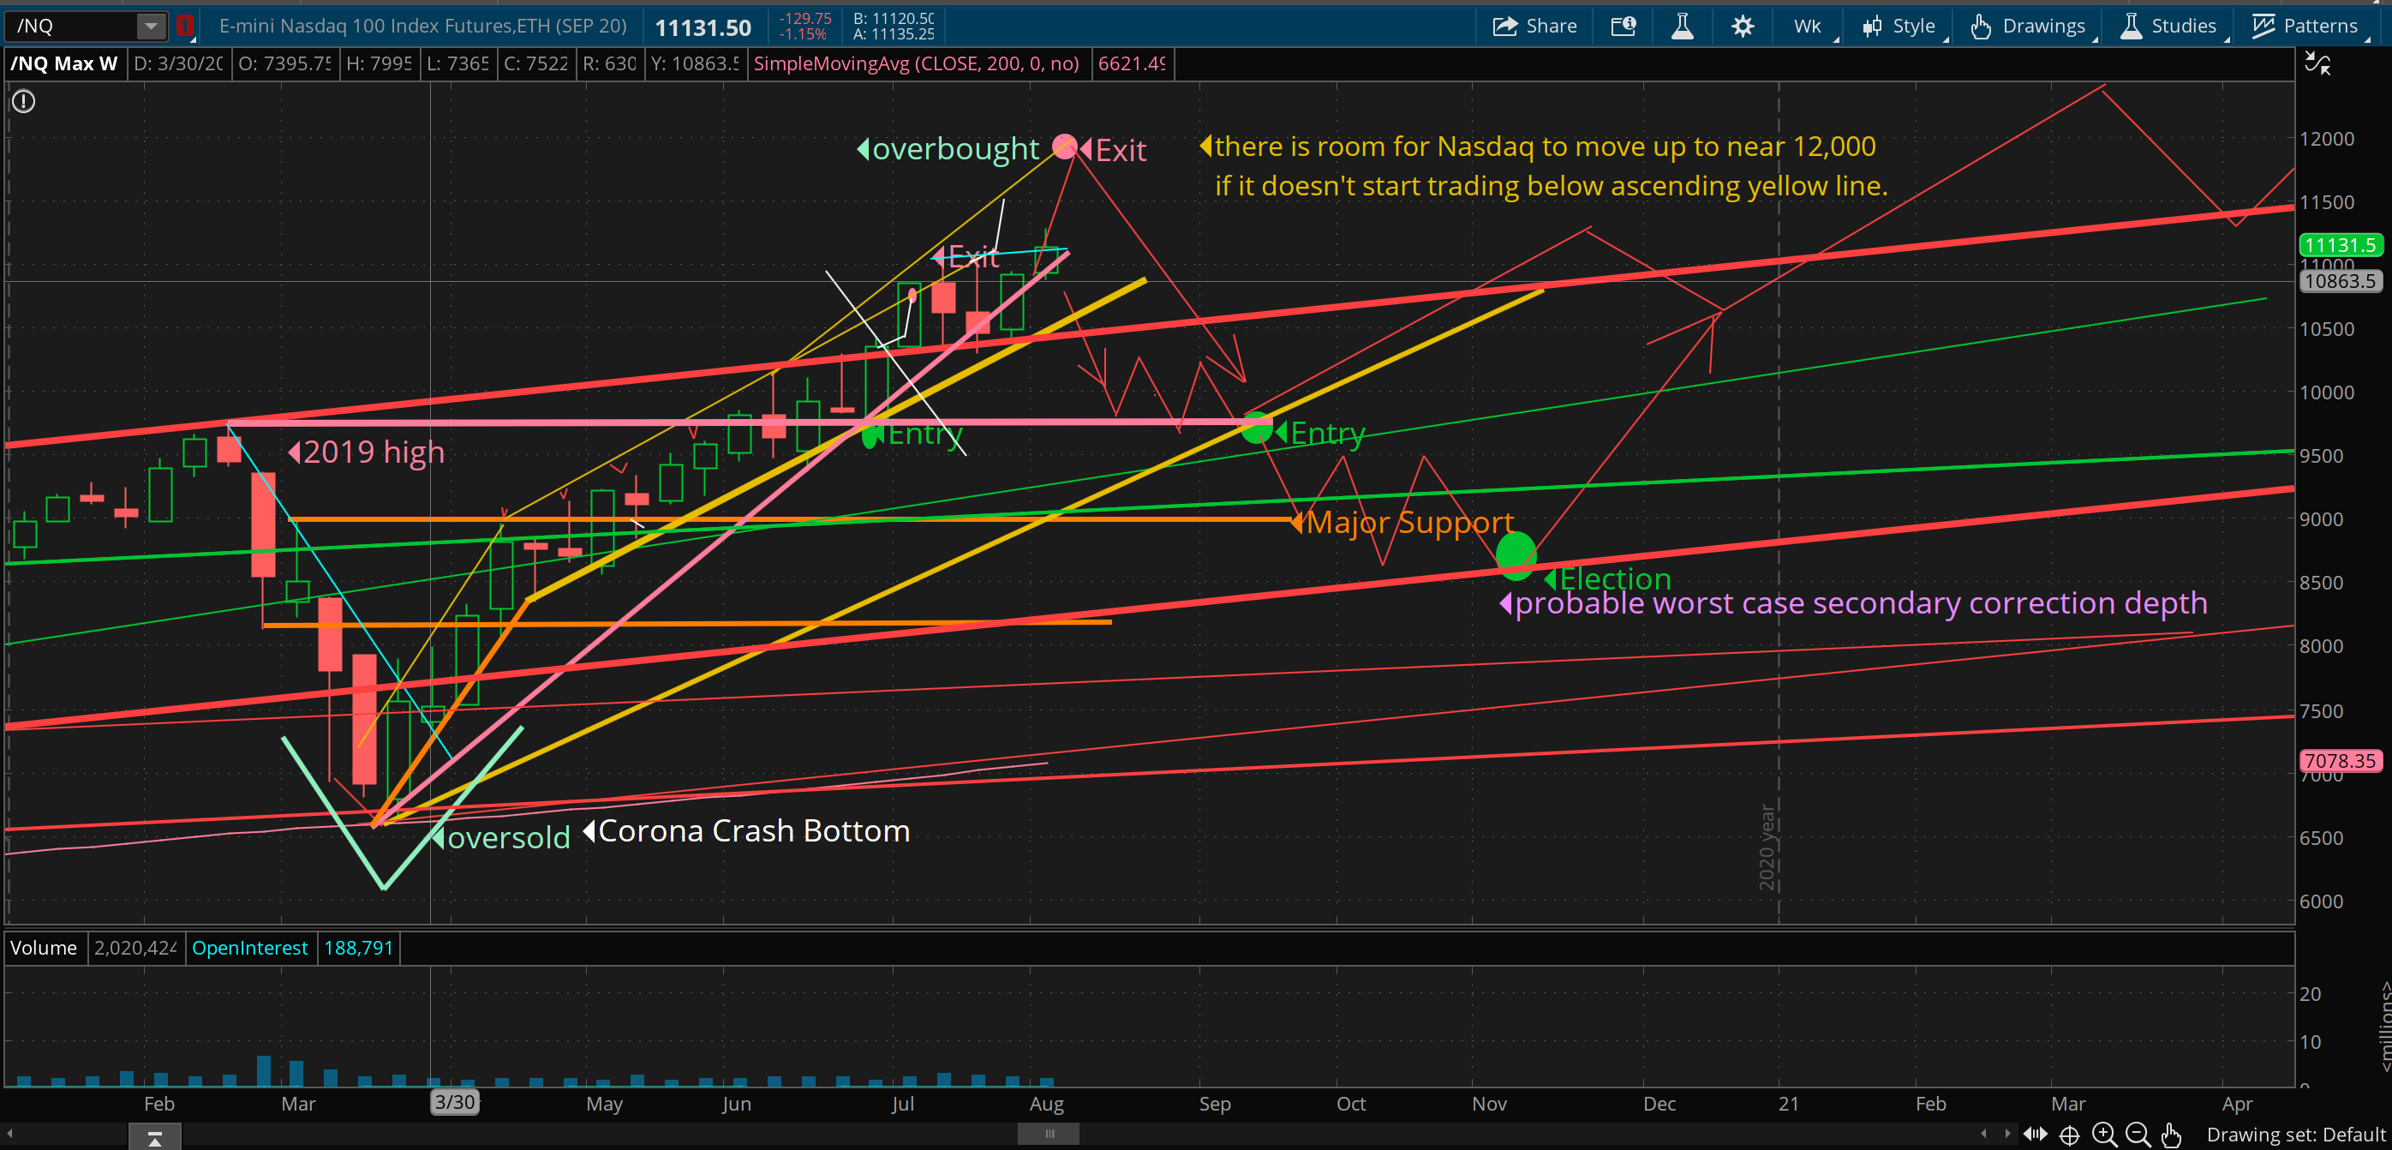Viewport: 2392px width, 1150px height.
Task: Click the zoom out magnifier icon
Action: click(x=2137, y=1135)
